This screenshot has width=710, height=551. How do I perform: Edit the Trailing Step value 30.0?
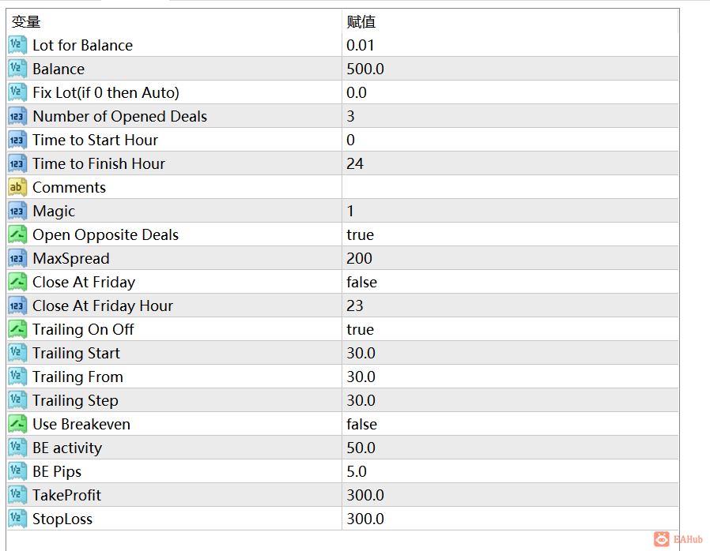(510, 400)
